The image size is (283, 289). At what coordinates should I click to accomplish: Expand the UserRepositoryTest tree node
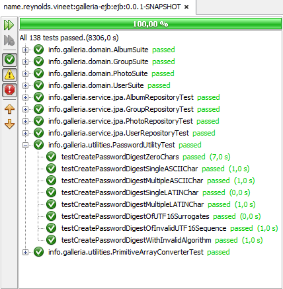point(25,134)
